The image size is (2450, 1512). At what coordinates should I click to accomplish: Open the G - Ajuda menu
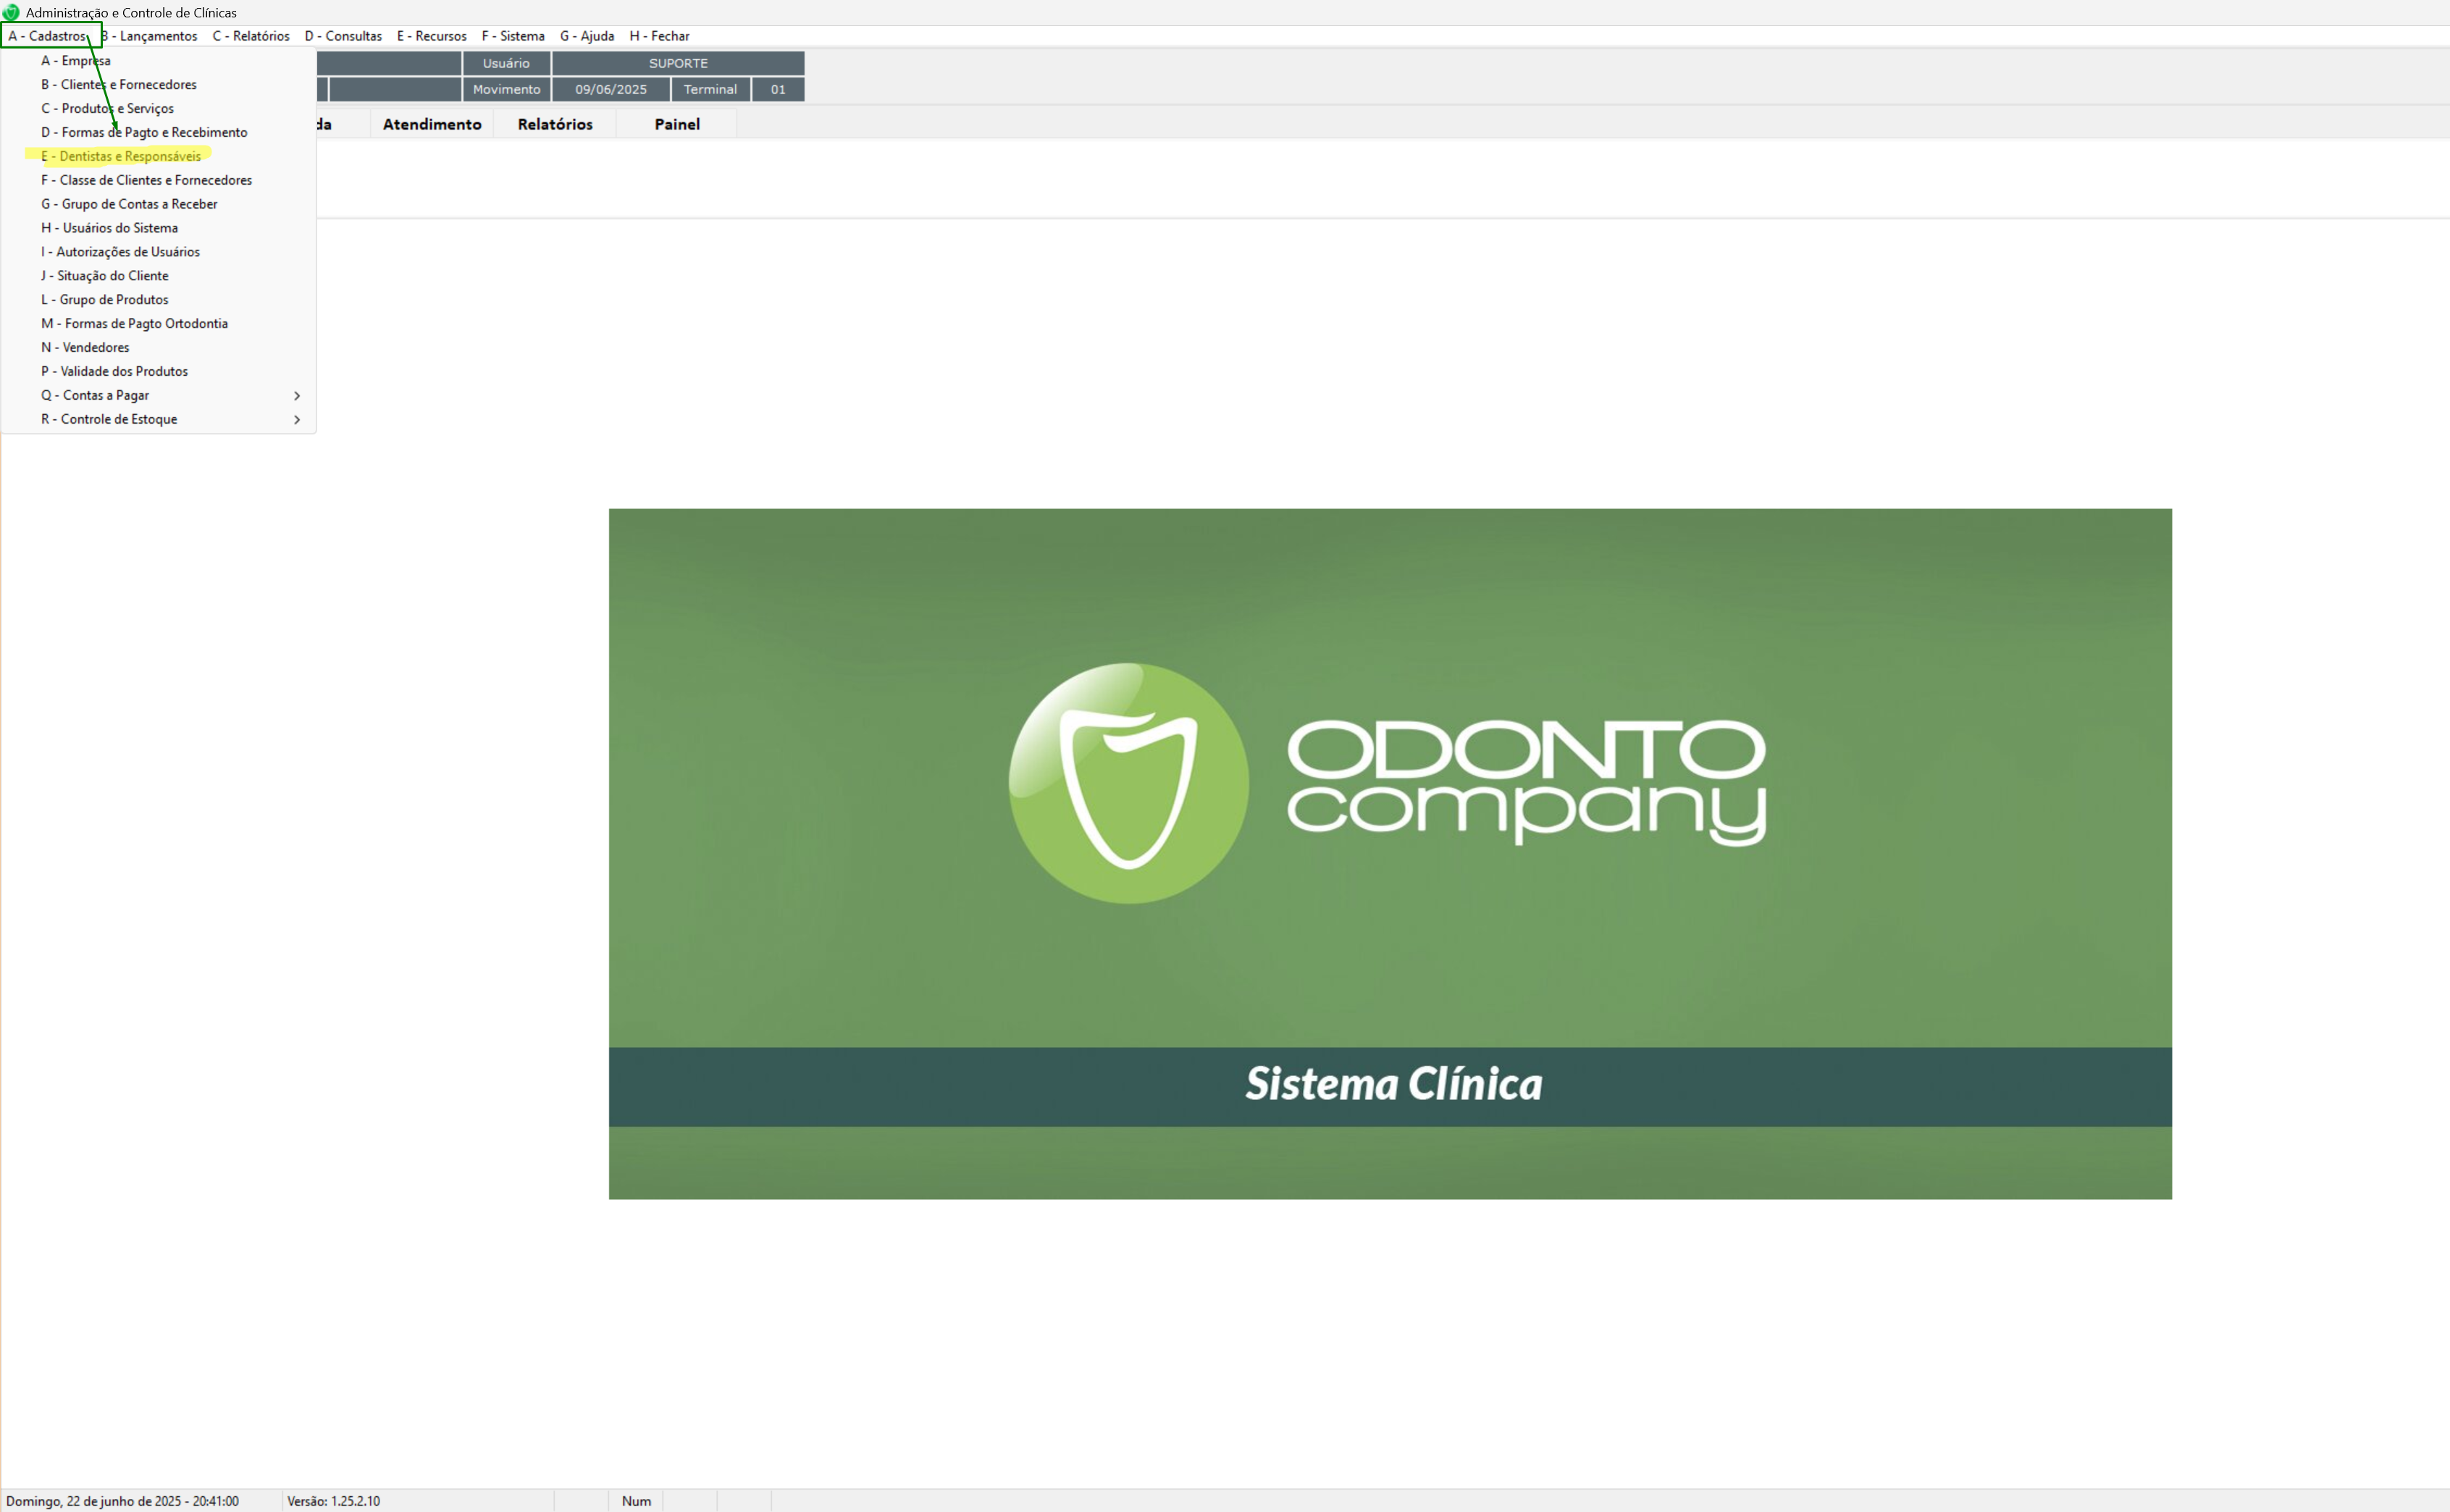tap(587, 36)
